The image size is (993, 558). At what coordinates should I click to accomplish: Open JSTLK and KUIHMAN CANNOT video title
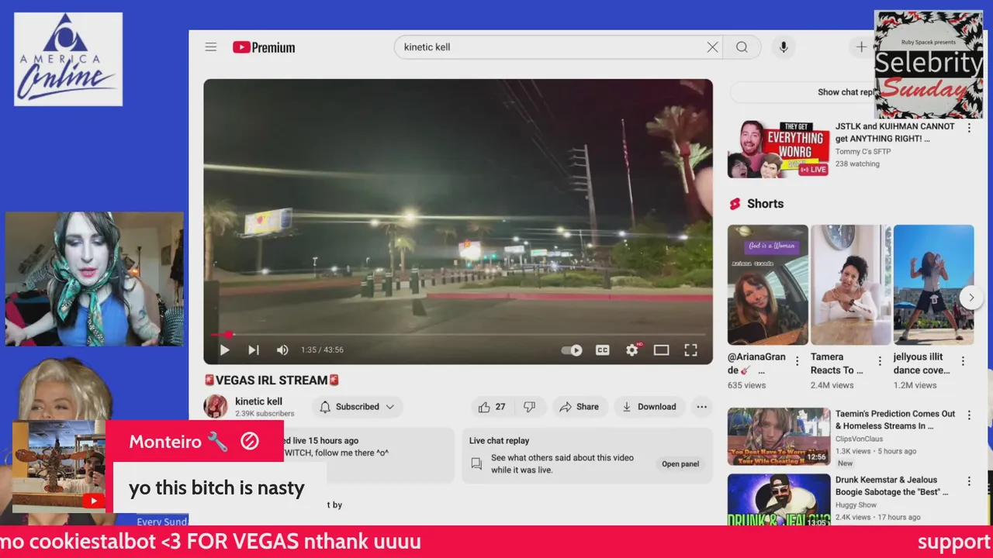coord(894,133)
